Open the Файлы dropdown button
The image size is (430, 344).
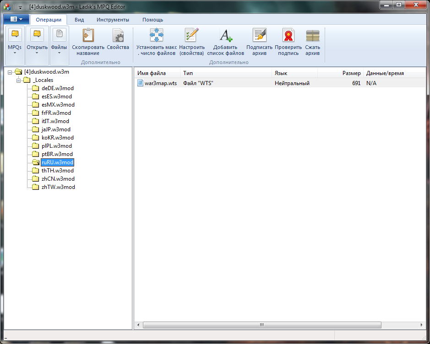pyautogui.click(x=59, y=45)
